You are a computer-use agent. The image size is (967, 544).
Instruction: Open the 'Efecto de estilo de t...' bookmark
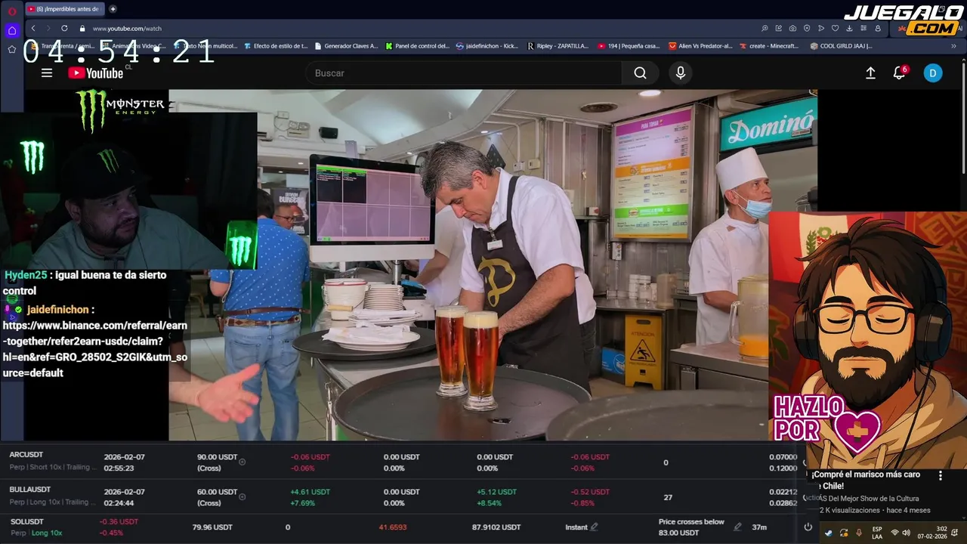click(276, 45)
